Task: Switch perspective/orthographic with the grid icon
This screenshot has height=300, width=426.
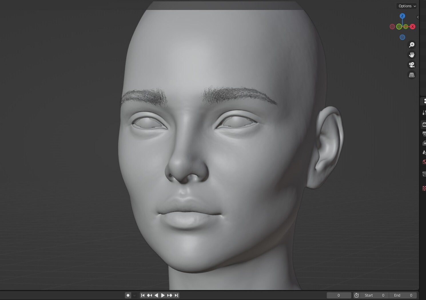Action: coord(412,75)
